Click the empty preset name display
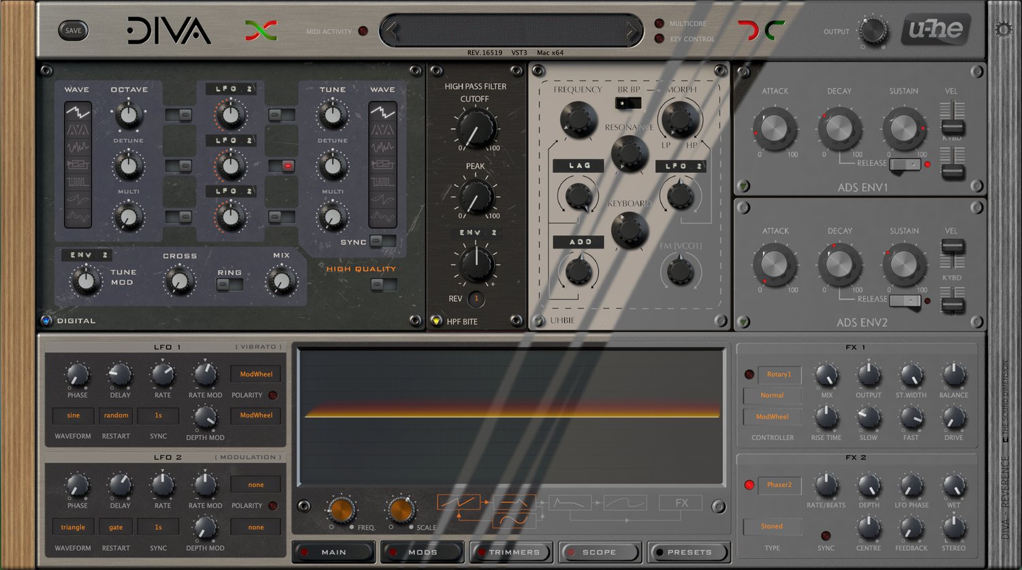This screenshot has width=1022, height=570. click(512, 31)
